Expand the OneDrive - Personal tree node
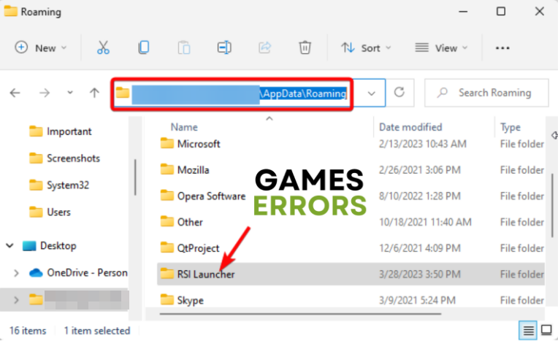 click(x=16, y=272)
